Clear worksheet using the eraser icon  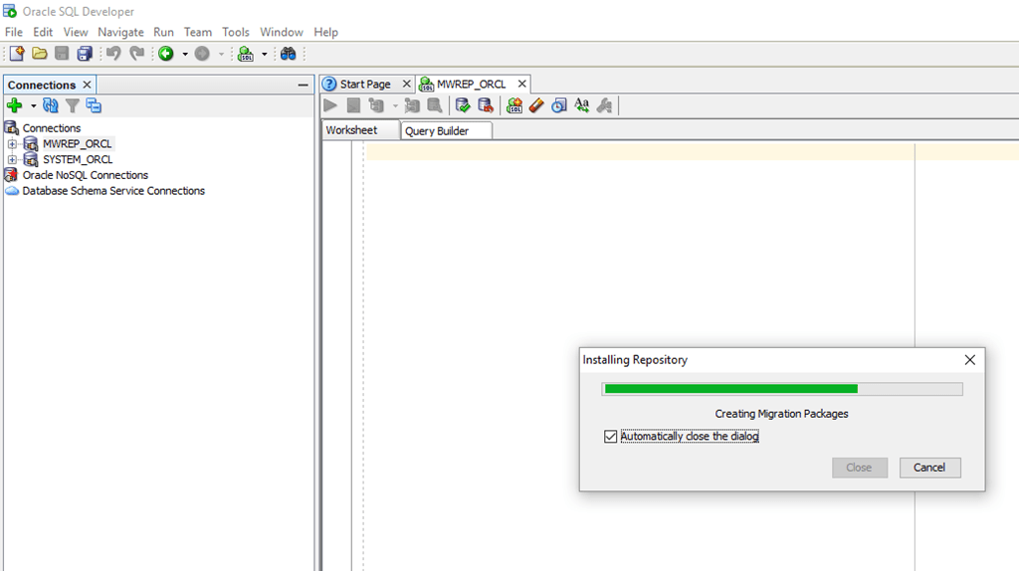(x=536, y=105)
